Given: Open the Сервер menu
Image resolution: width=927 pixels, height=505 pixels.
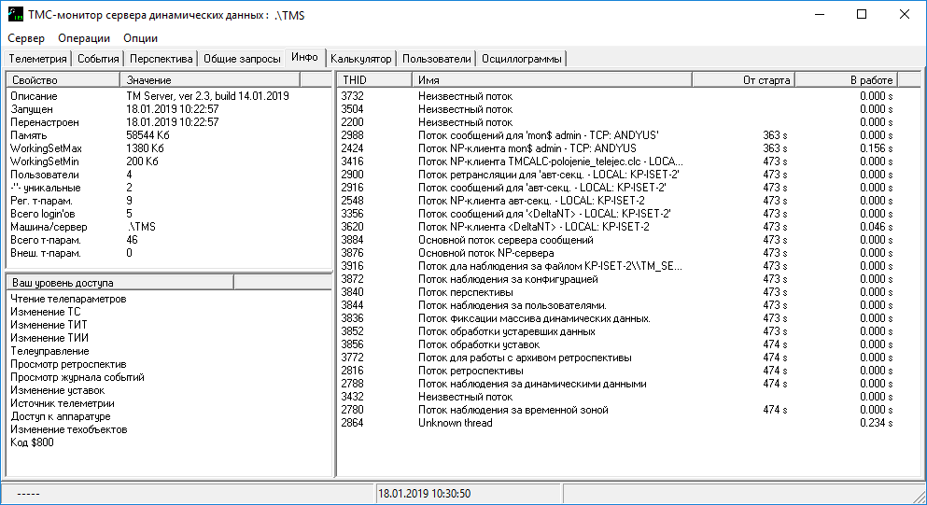Looking at the screenshot, I should pyautogui.click(x=26, y=38).
